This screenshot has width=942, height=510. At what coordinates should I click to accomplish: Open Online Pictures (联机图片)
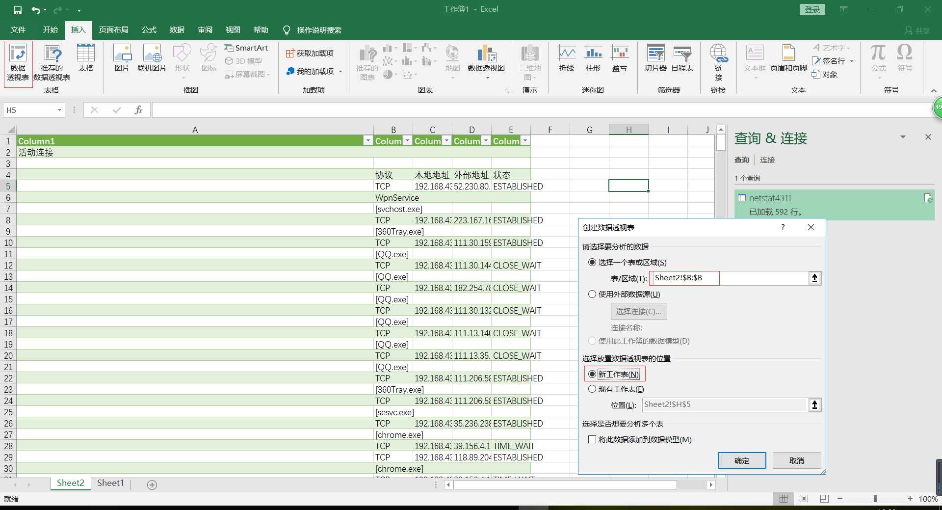(x=152, y=58)
